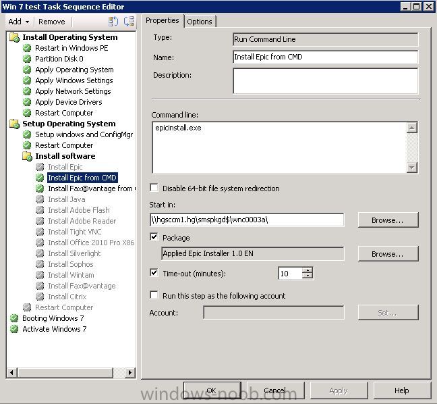Click the move step up toolbar icon
This screenshot has height=404, width=437.
(x=113, y=22)
